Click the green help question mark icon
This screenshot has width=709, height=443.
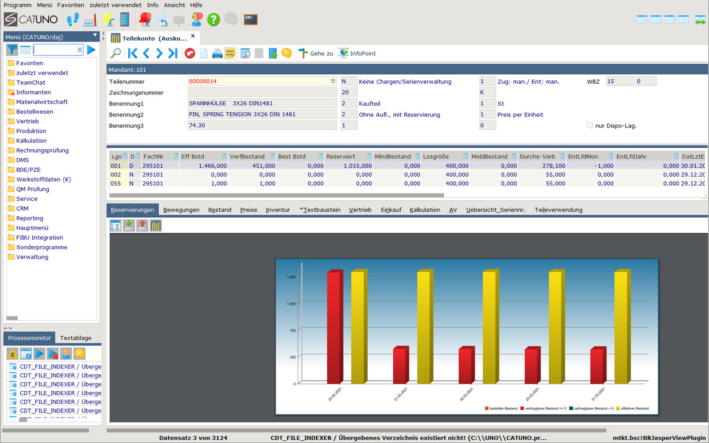(214, 20)
